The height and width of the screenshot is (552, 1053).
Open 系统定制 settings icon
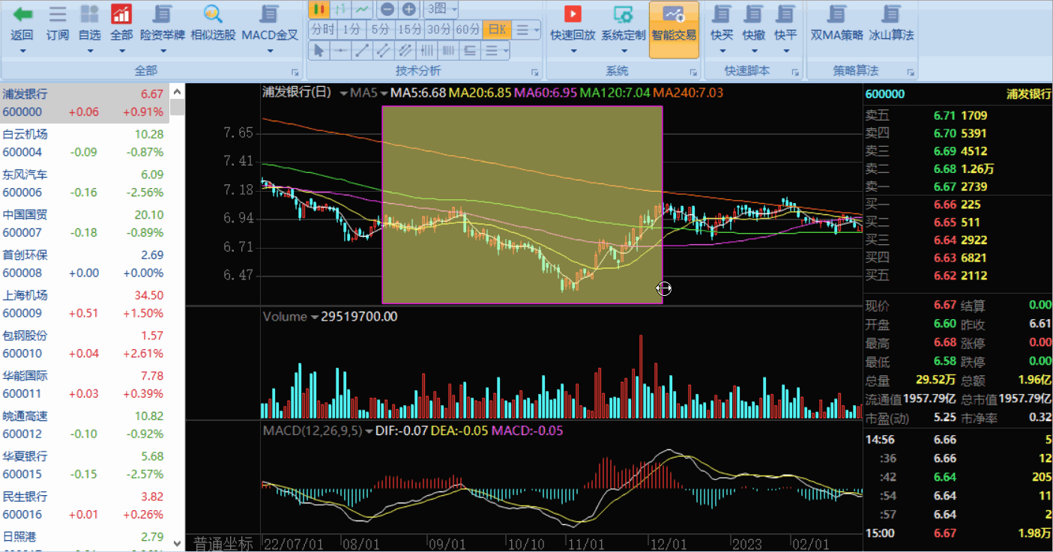pyautogui.click(x=623, y=13)
